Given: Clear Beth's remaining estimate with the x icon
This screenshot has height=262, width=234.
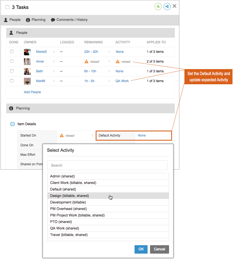Looking at the screenshot, I should (x=109, y=71).
